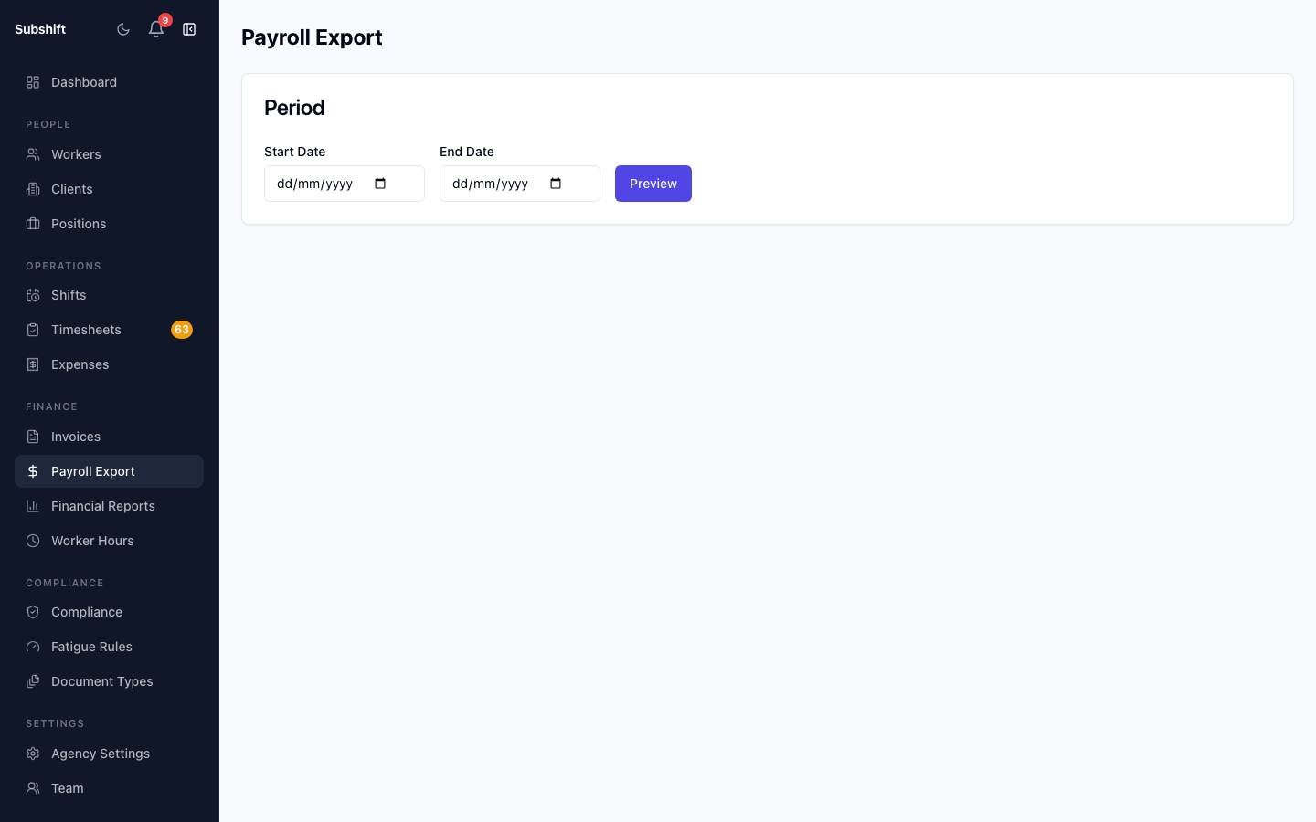This screenshot has width=1316, height=822.
Task: Open Clients menu item
Action: click(109, 189)
